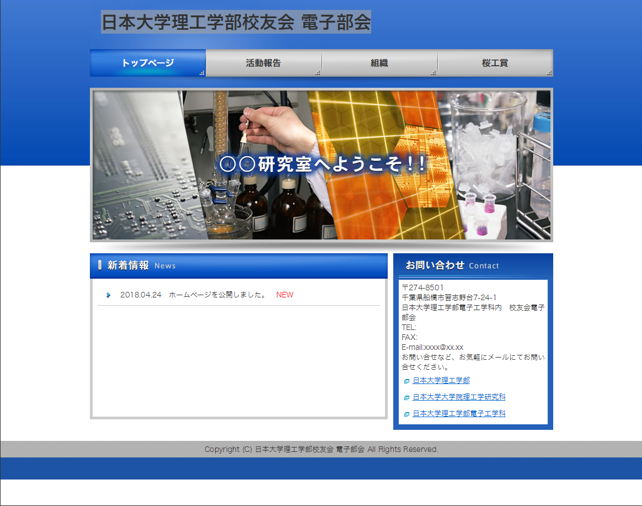642x506 pixels.
Task: Select the news text ホームページを公開しました。
Action: click(x=218, y=295)
